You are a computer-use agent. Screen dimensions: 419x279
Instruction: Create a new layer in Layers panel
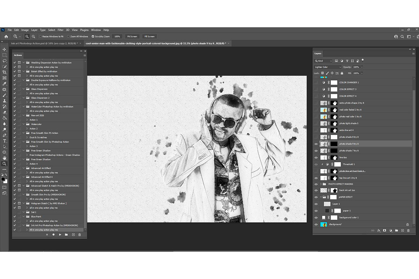point(402,231)
